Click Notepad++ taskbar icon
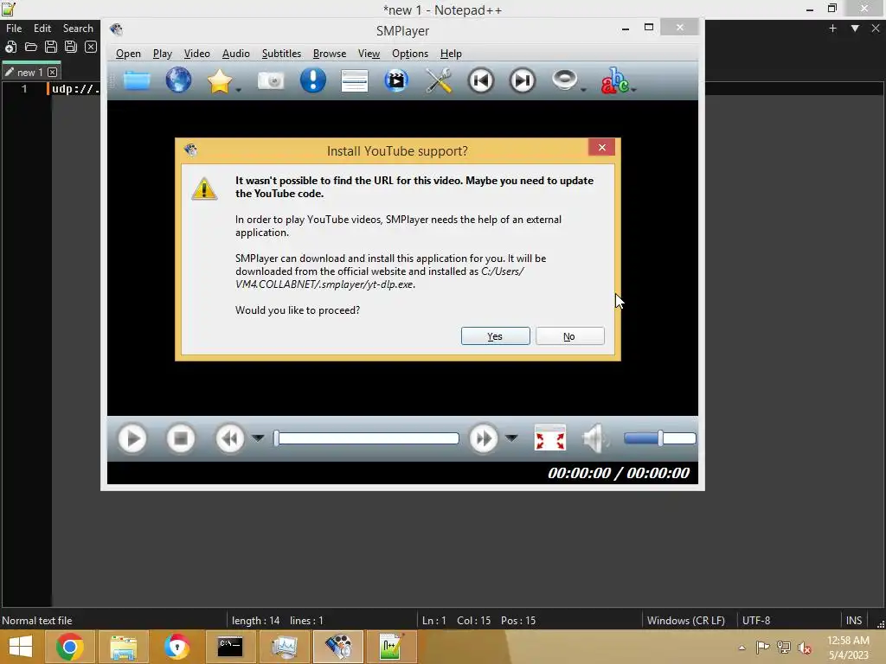This screenshot has width=886, height=664. pyautogui.click(x=391, y=647)
